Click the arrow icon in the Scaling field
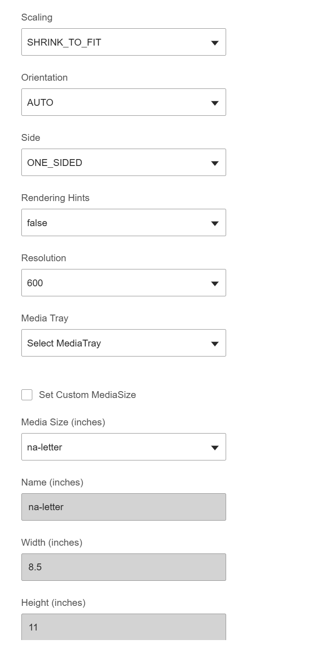This screenshot has width=318, height=646. pos(215,43)
